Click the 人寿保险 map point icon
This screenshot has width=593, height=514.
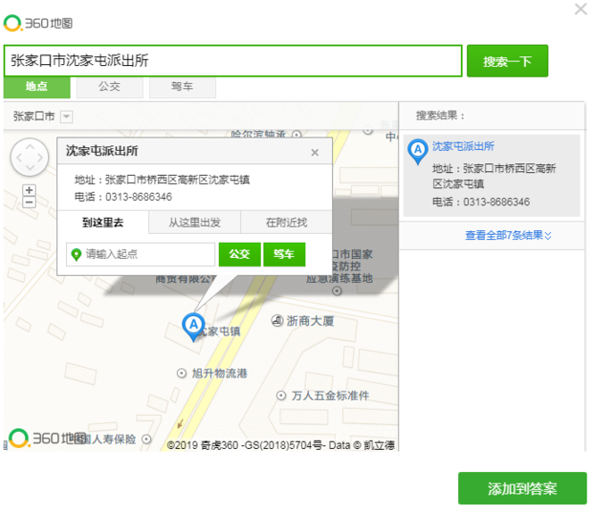click(146, 439)
